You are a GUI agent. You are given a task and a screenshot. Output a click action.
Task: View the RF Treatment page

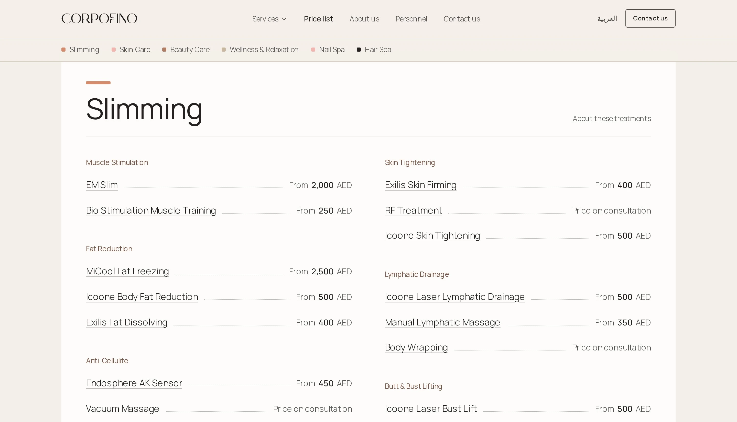click(x=413, y=210)
